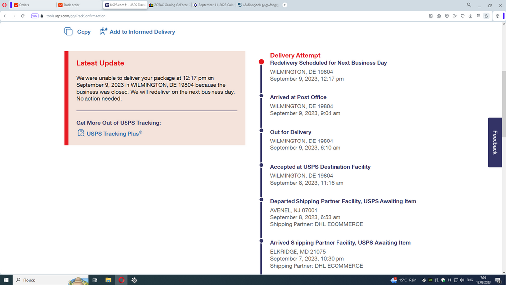This screenshot has width=506, height=285.
Task: Open the profile account icon
Action: pos(486,16)
